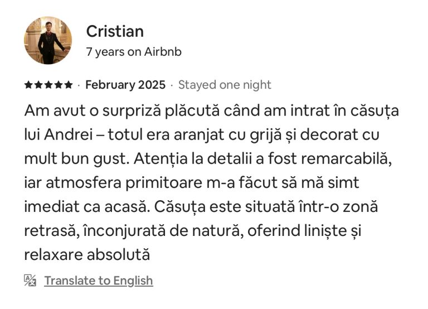Viewport: 428px width, 309px height.
Task: Click the translate language icon
Action: [30, 280]
